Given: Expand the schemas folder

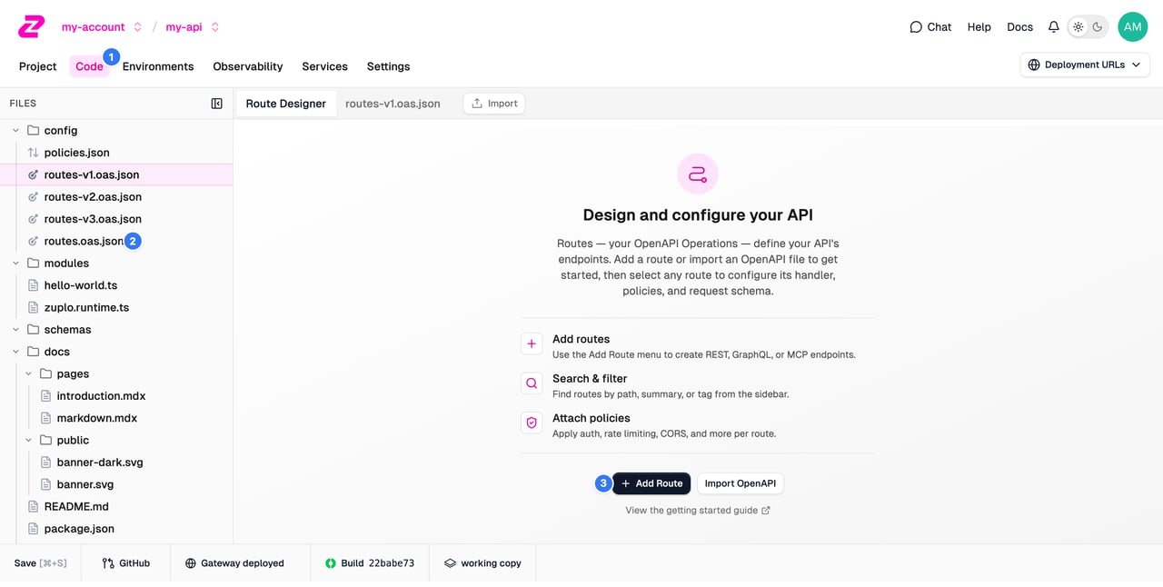Looking at the screenshot, I should [x=15, y=330].
